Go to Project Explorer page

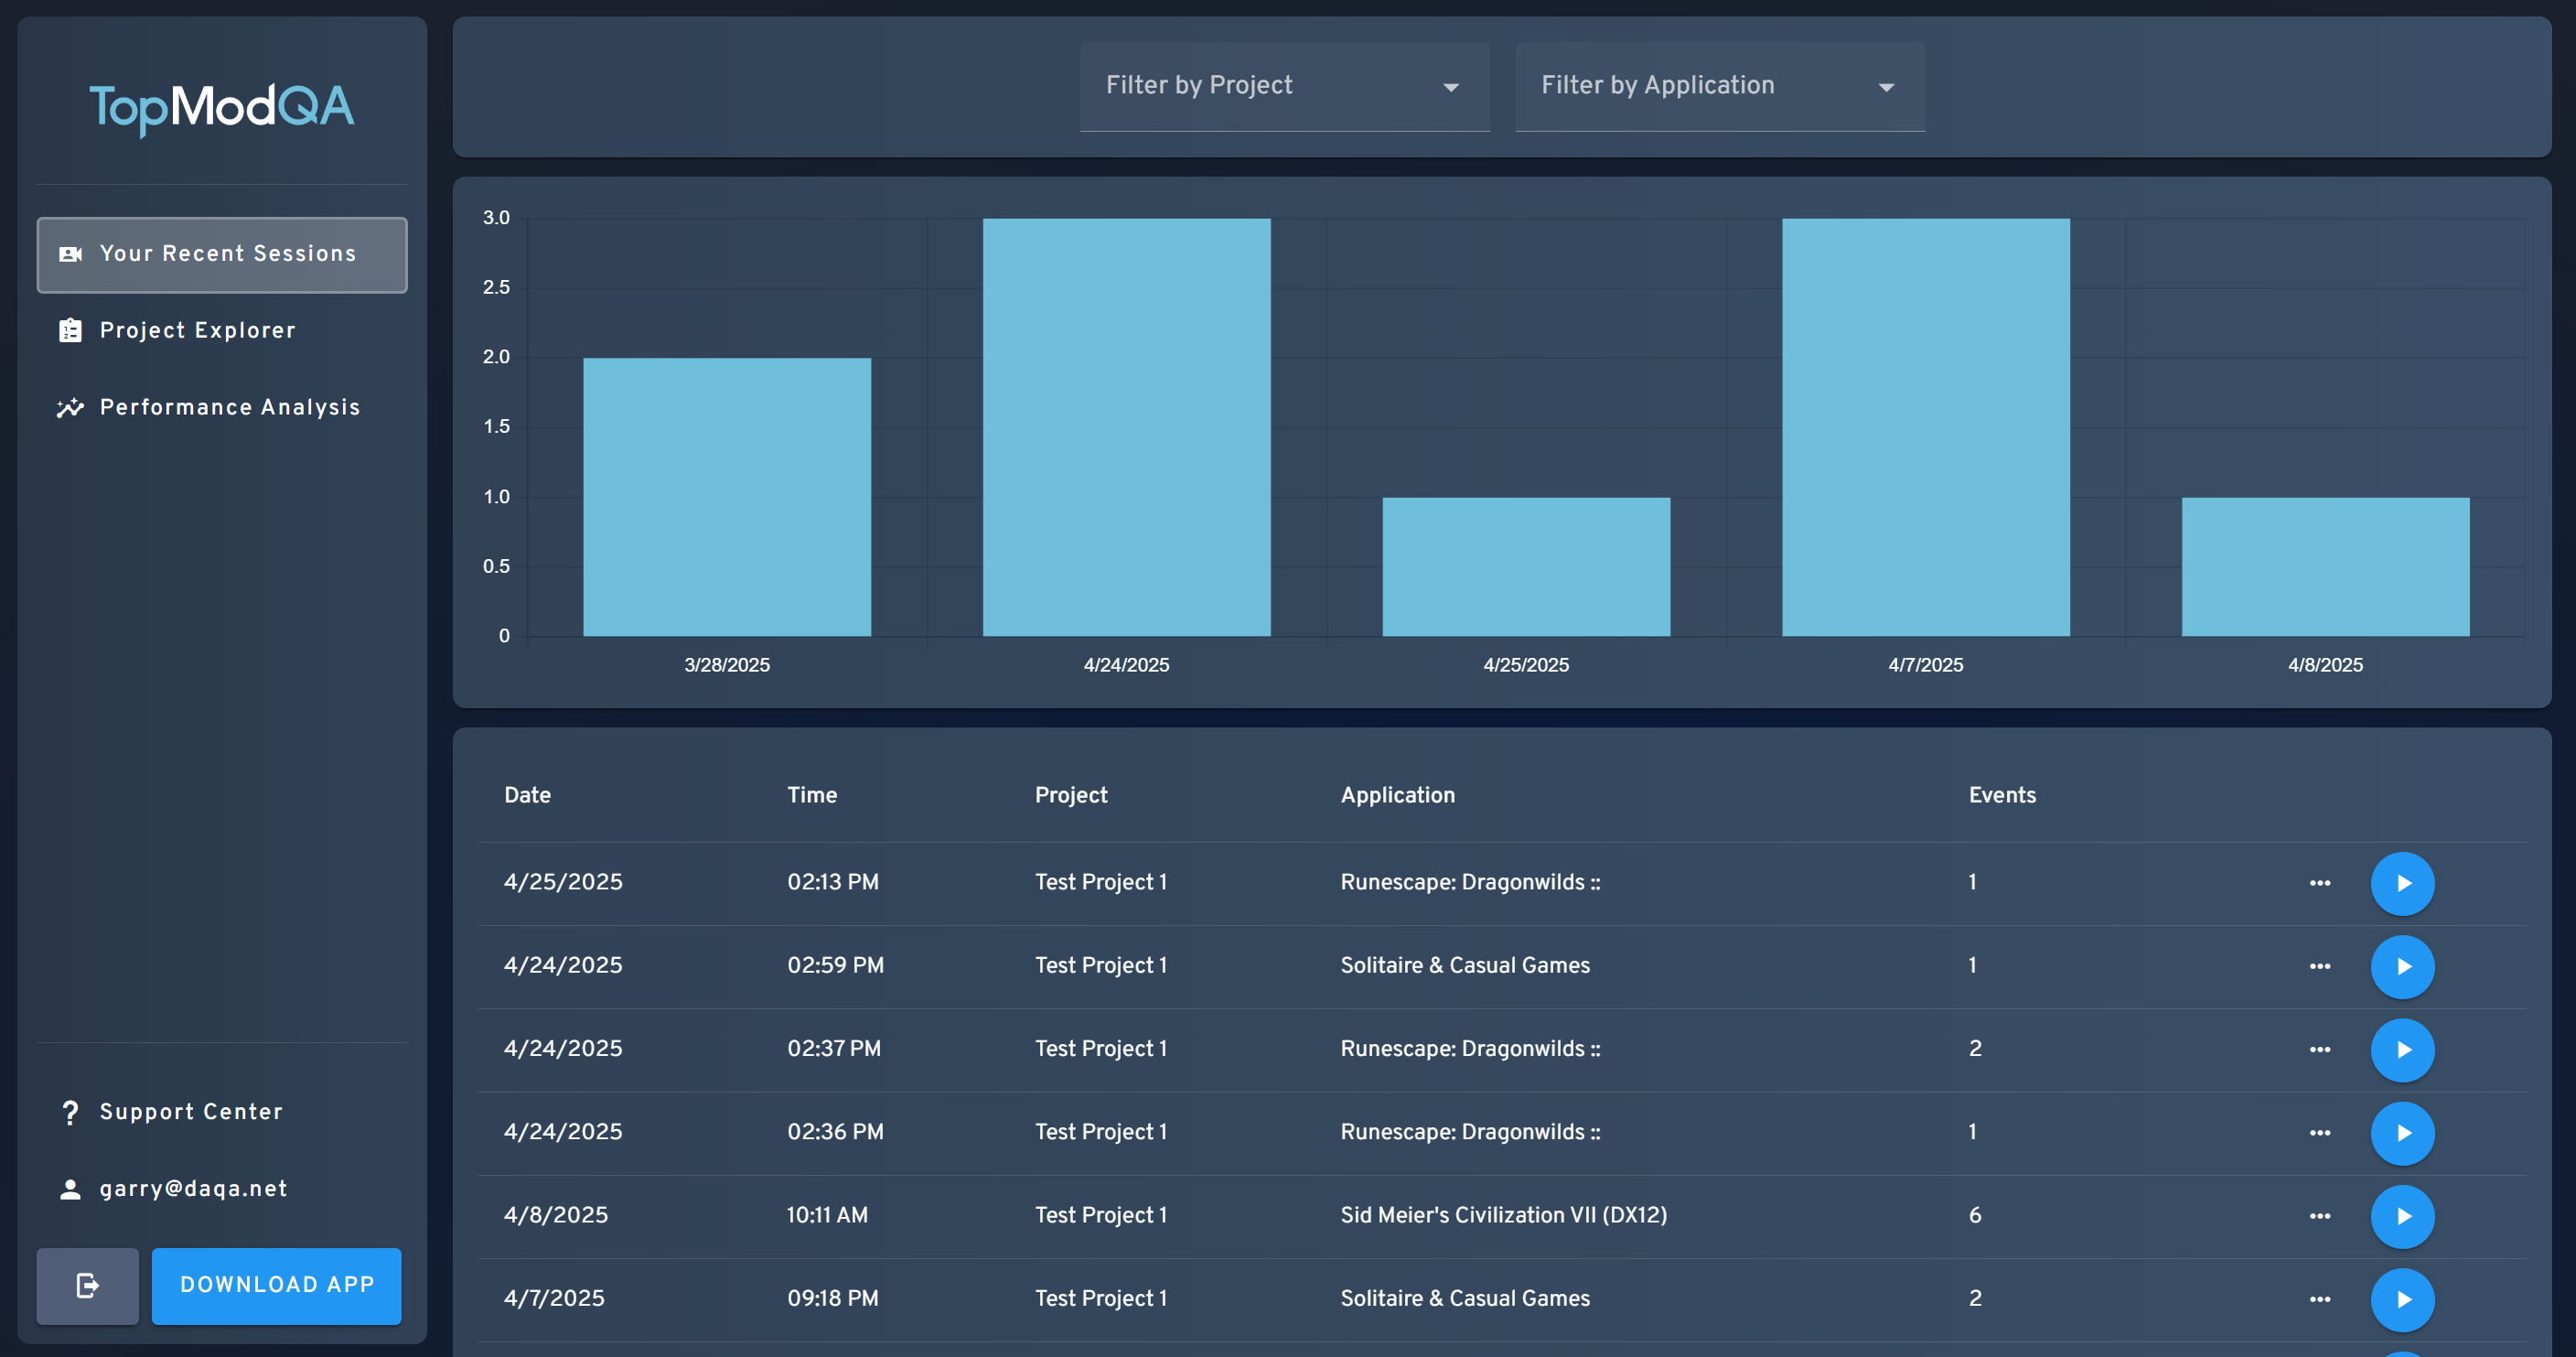click(197, 331)
